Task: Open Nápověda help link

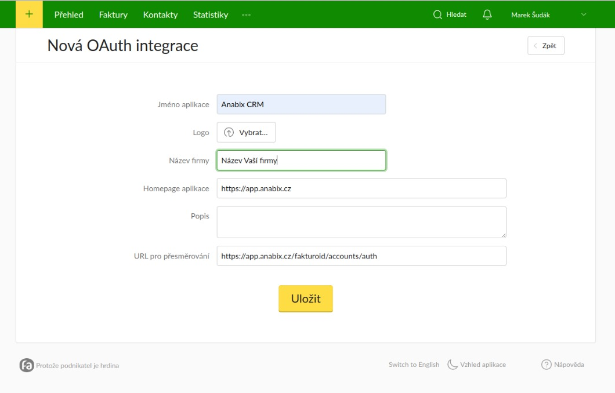Action: tap(569, 365)
